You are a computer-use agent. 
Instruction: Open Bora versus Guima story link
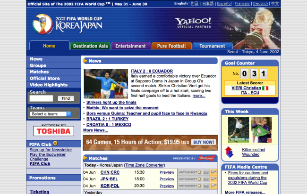147,113
